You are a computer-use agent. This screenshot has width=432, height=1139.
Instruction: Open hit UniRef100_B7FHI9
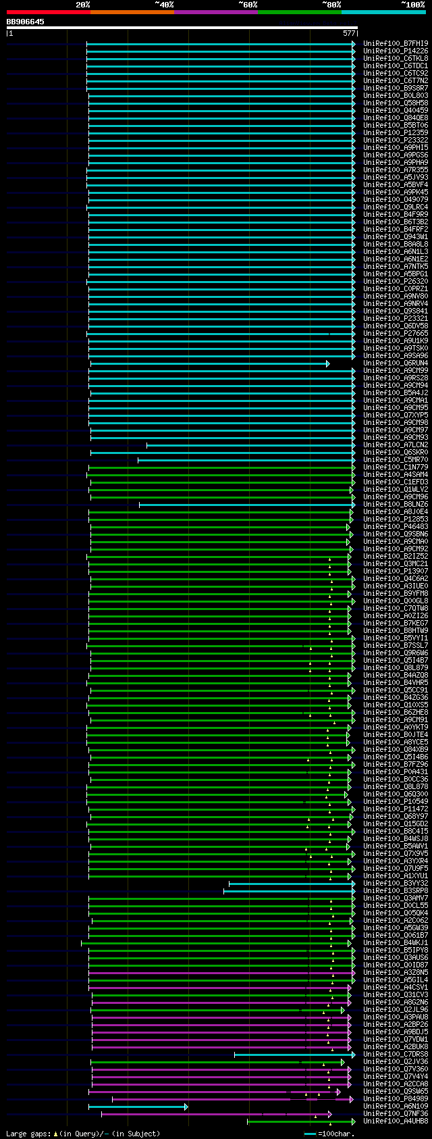396,43
